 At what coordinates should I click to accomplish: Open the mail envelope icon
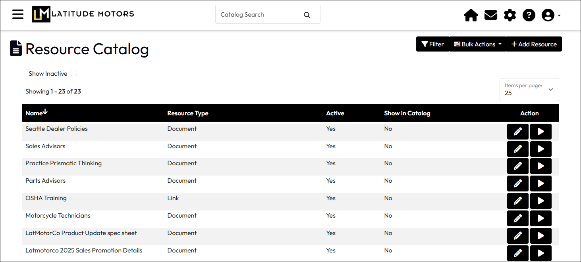click(x=491, y=15)
